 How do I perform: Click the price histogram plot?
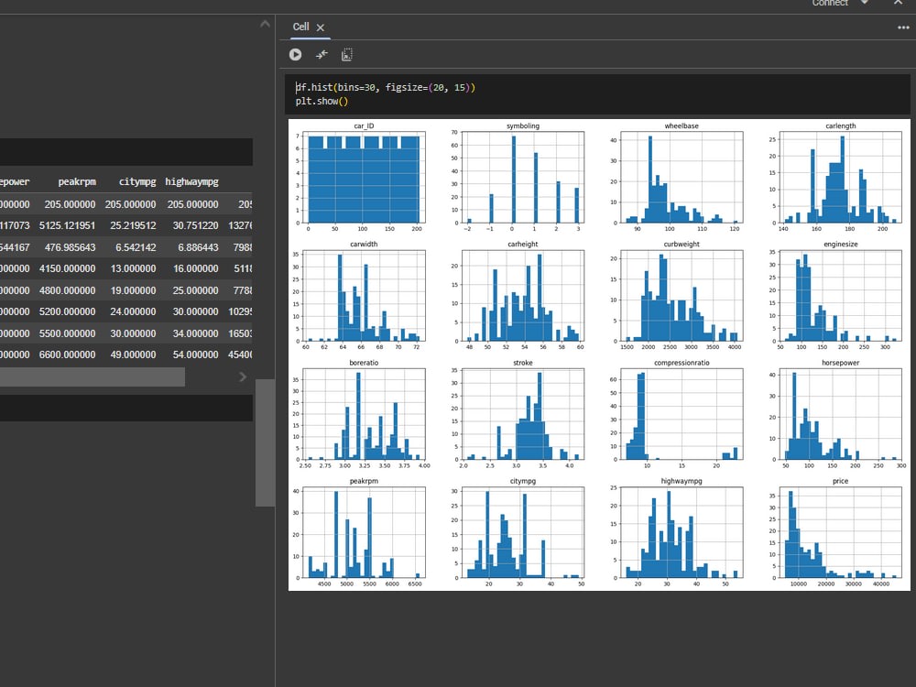pos(840,532)
